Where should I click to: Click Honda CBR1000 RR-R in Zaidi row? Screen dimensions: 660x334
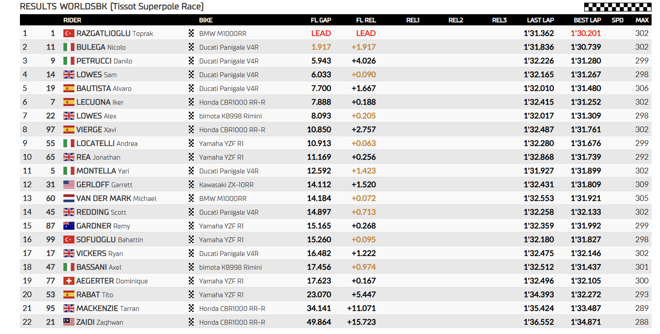232,322
